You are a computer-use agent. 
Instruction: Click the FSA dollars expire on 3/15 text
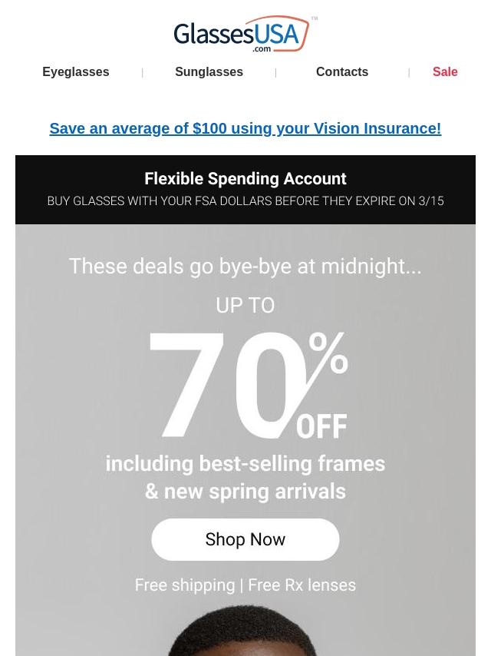(x=245, y=200)
